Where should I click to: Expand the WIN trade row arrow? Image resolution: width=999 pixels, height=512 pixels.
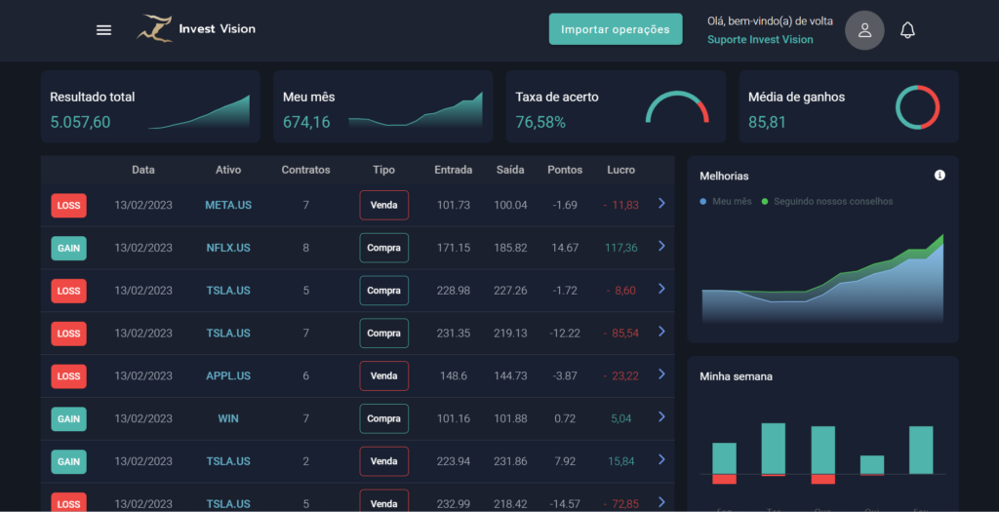(x=661, y=416)
